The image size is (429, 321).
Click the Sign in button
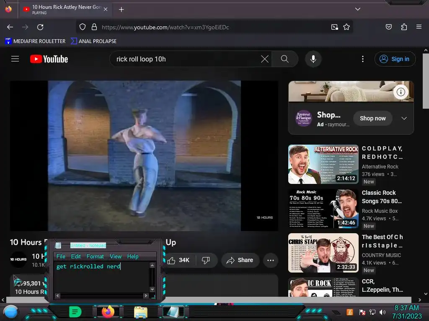coord(395,59)
